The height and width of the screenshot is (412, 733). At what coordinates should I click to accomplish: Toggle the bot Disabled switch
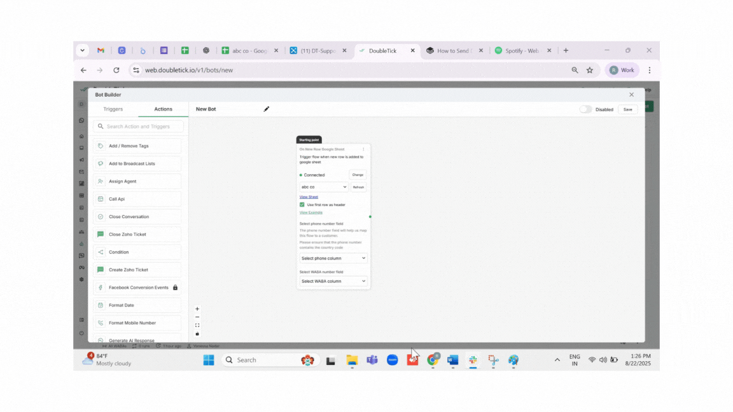tap(585, 109)
